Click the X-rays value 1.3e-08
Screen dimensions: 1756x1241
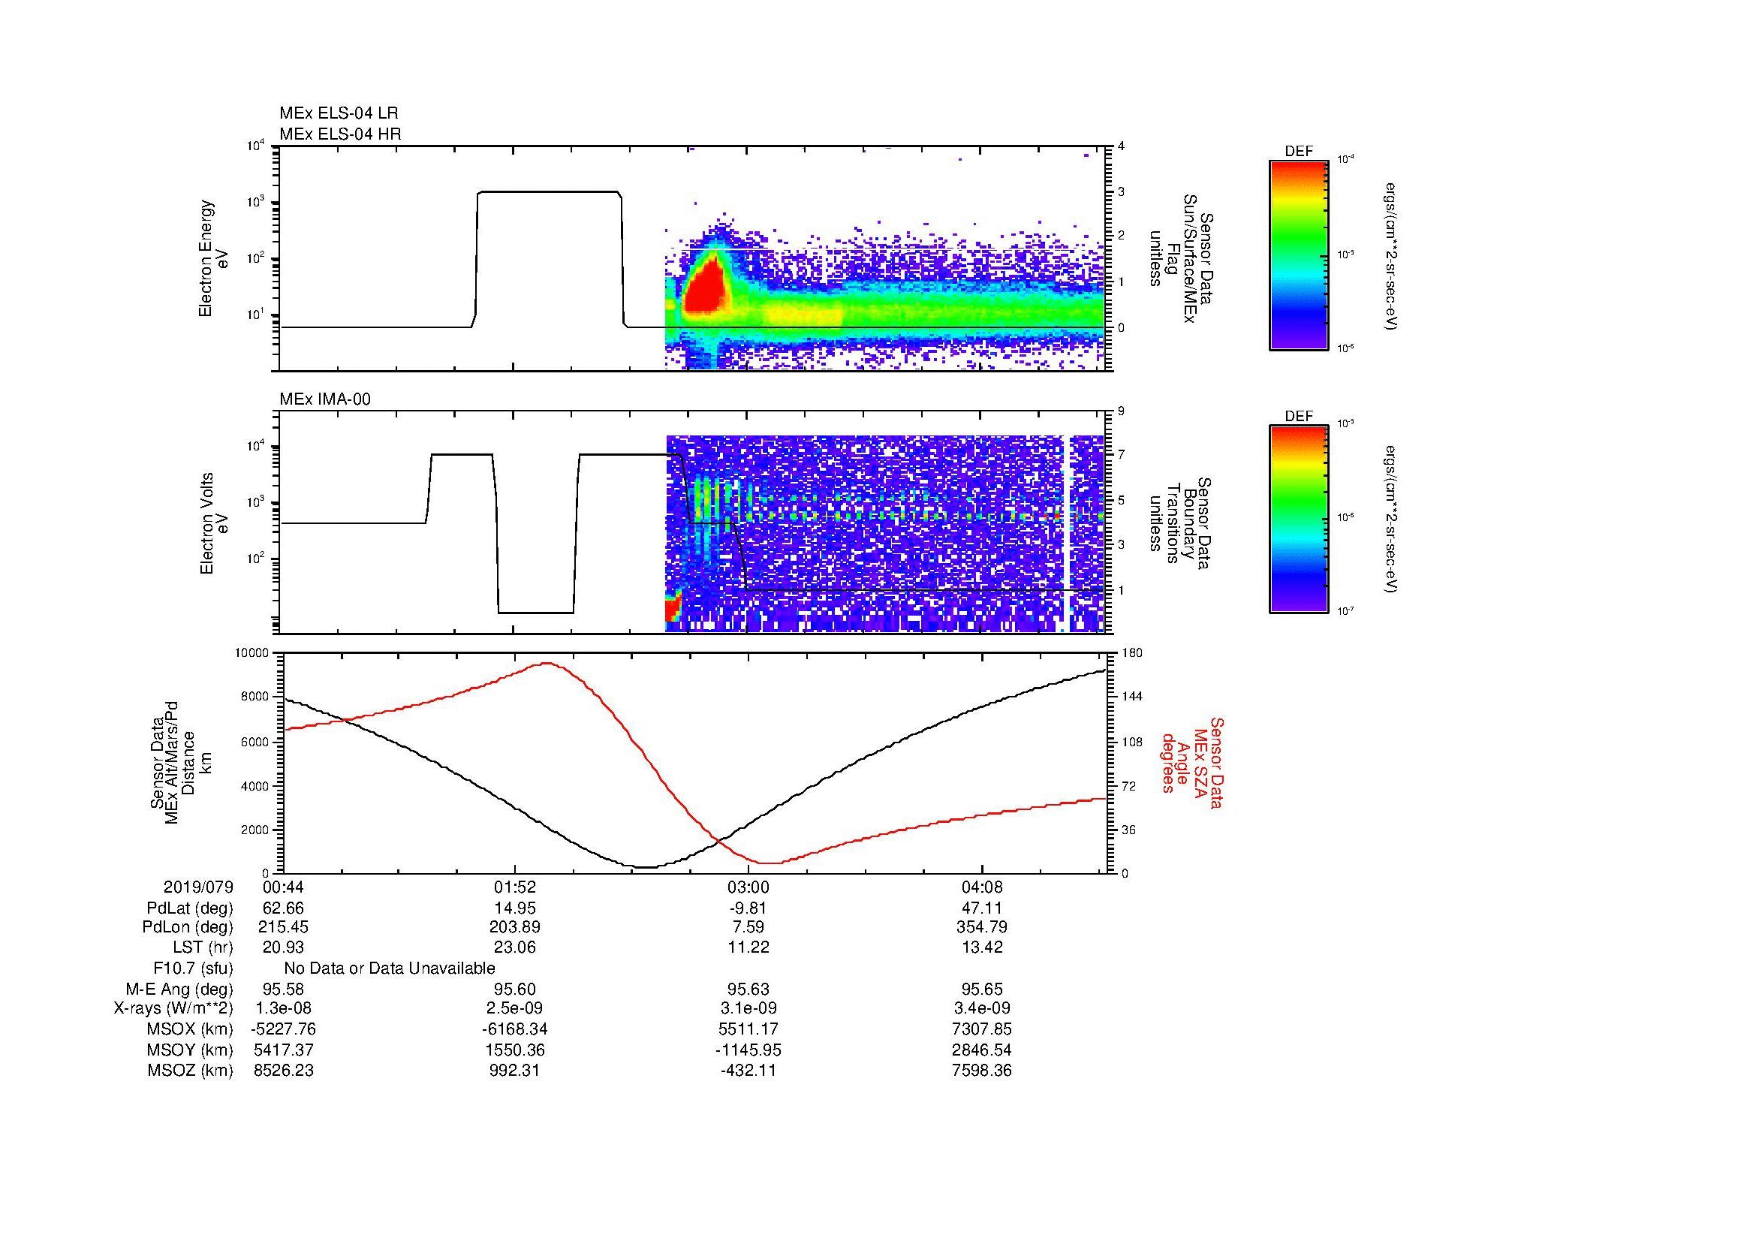coord(283,1008)
